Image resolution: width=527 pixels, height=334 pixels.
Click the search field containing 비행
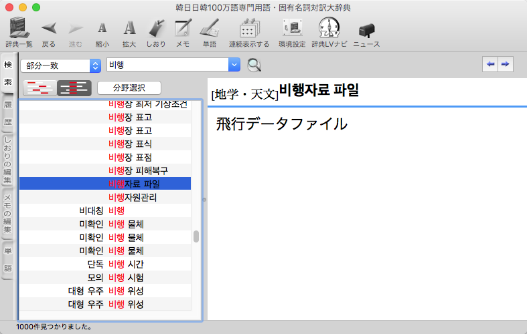[167, 64]
